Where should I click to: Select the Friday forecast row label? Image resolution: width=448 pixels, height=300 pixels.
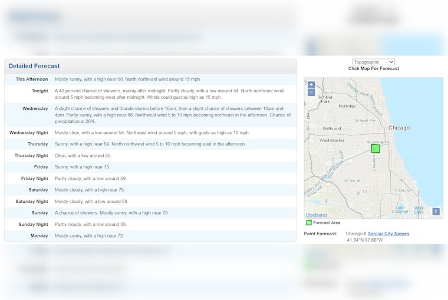click(x=41, y=167)
